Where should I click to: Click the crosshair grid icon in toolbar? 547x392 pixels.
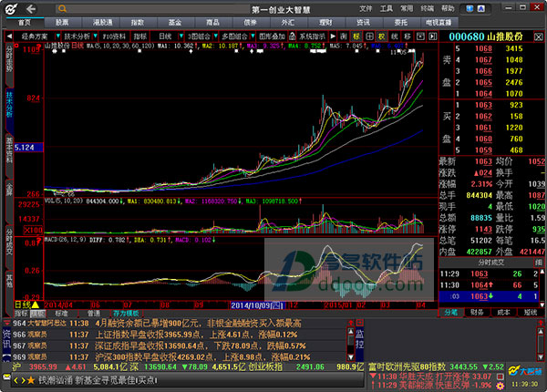coord(369,36)
